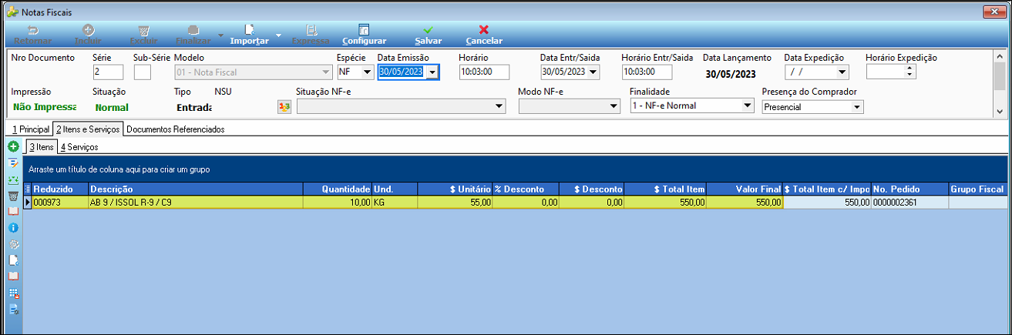1012x335 pixels.
Task: Click the Retornar toolbar button
Action: pyautogui.click(x=32, y=35)
